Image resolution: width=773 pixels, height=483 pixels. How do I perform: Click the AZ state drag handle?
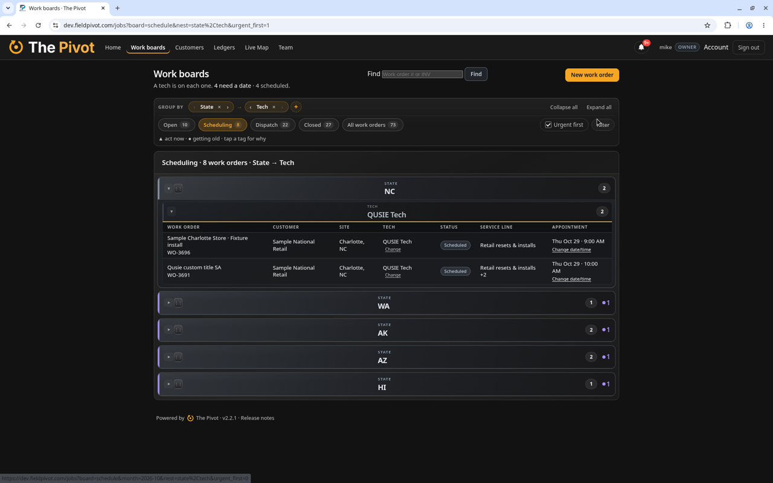point(178,357)
